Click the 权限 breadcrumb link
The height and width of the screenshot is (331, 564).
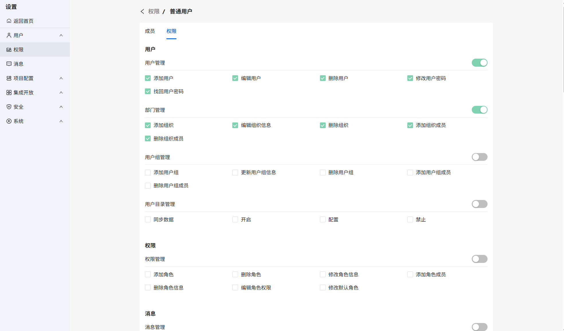pyautogui.click(x=154, y=11)
